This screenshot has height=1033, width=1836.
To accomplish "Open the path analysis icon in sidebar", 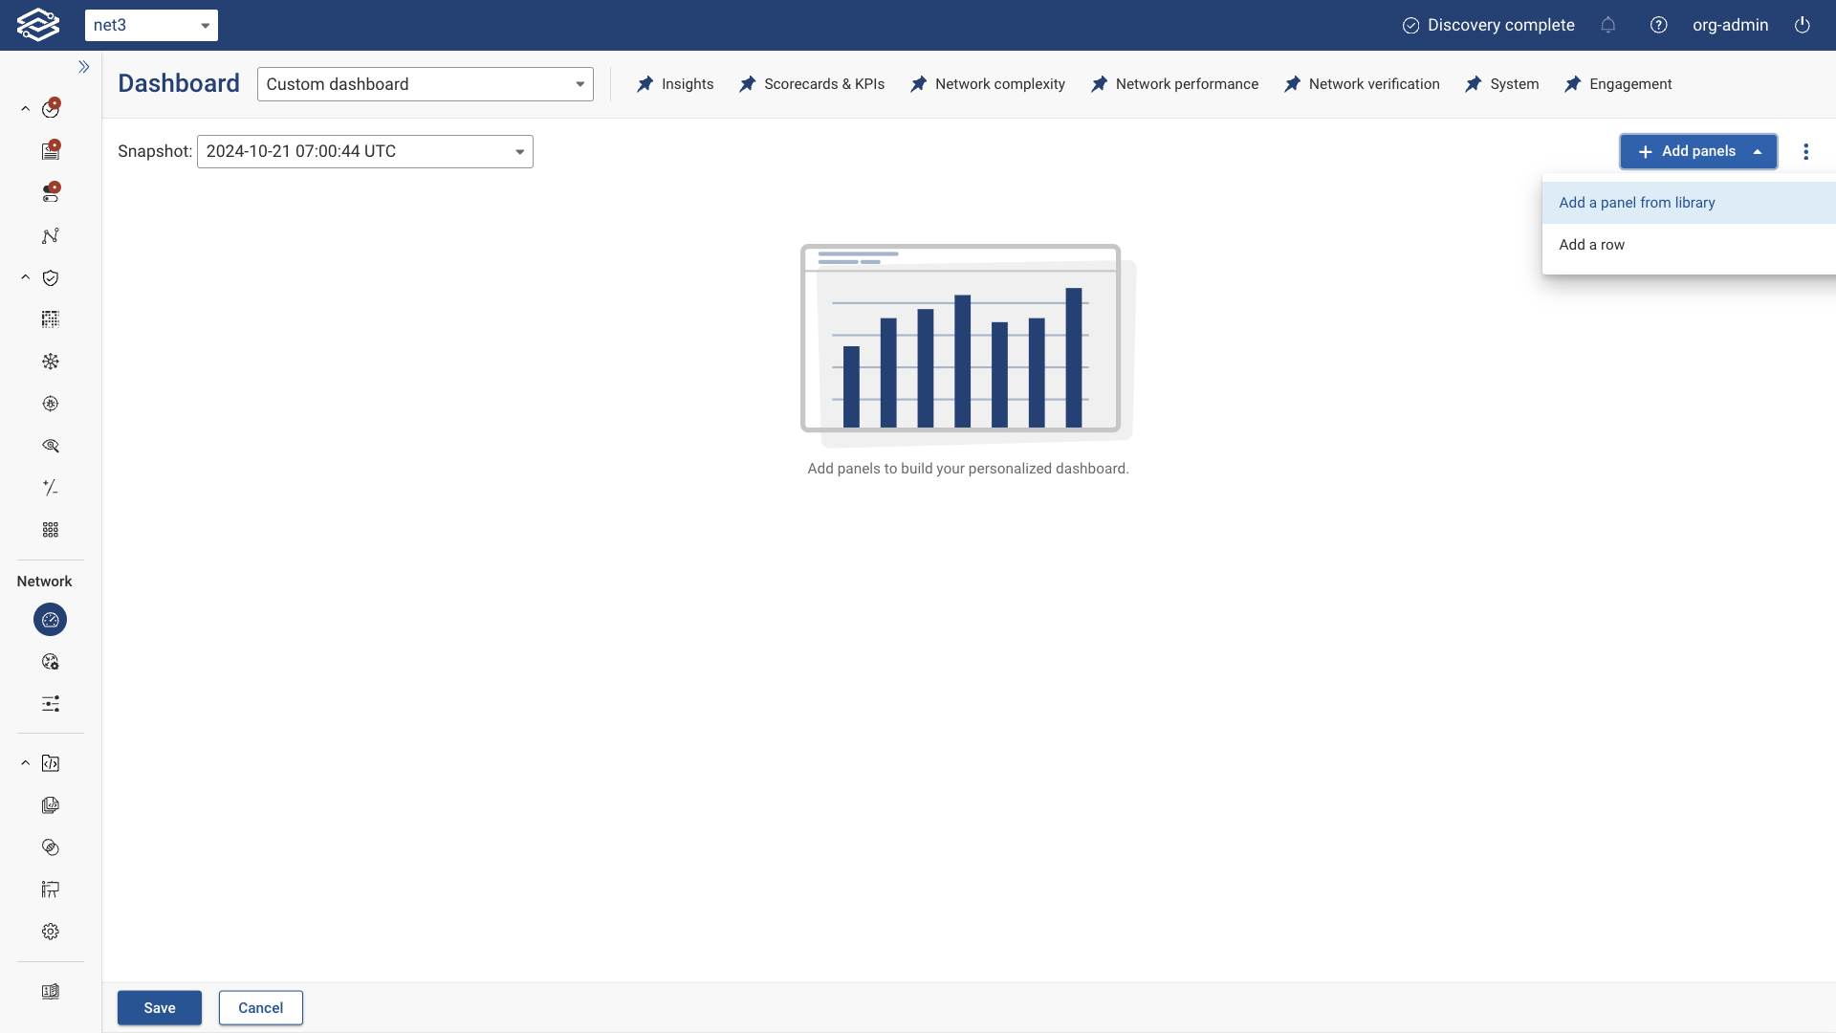I will pos(51,236).
